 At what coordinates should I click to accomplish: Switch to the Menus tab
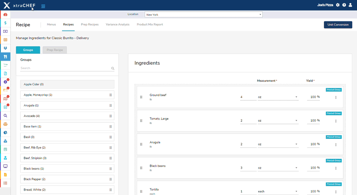click(x=51, y=25)
